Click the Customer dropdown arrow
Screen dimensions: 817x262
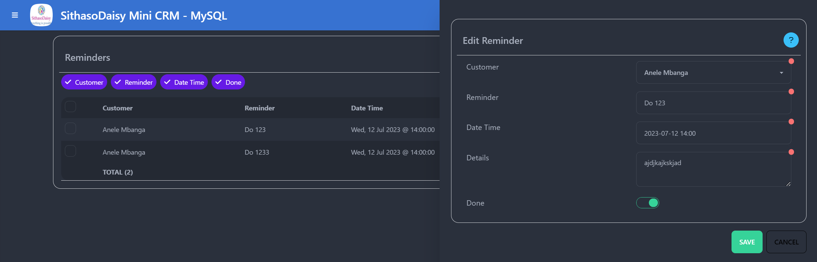[781, 73]
